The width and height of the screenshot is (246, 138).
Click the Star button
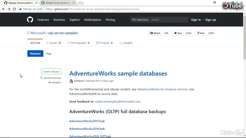pos(178,33)
